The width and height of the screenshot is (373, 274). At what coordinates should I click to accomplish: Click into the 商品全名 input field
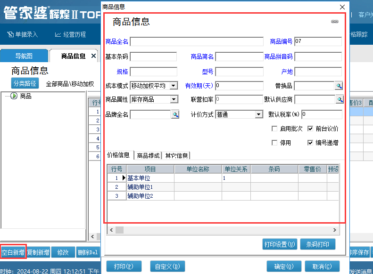point(196,42)
